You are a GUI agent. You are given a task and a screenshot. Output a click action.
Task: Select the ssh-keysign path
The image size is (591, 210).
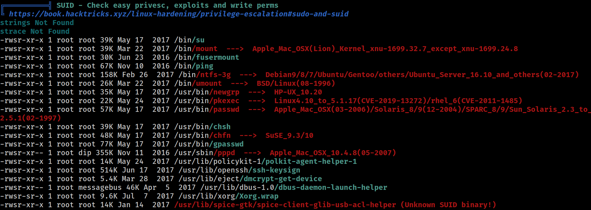coord(239,170)
